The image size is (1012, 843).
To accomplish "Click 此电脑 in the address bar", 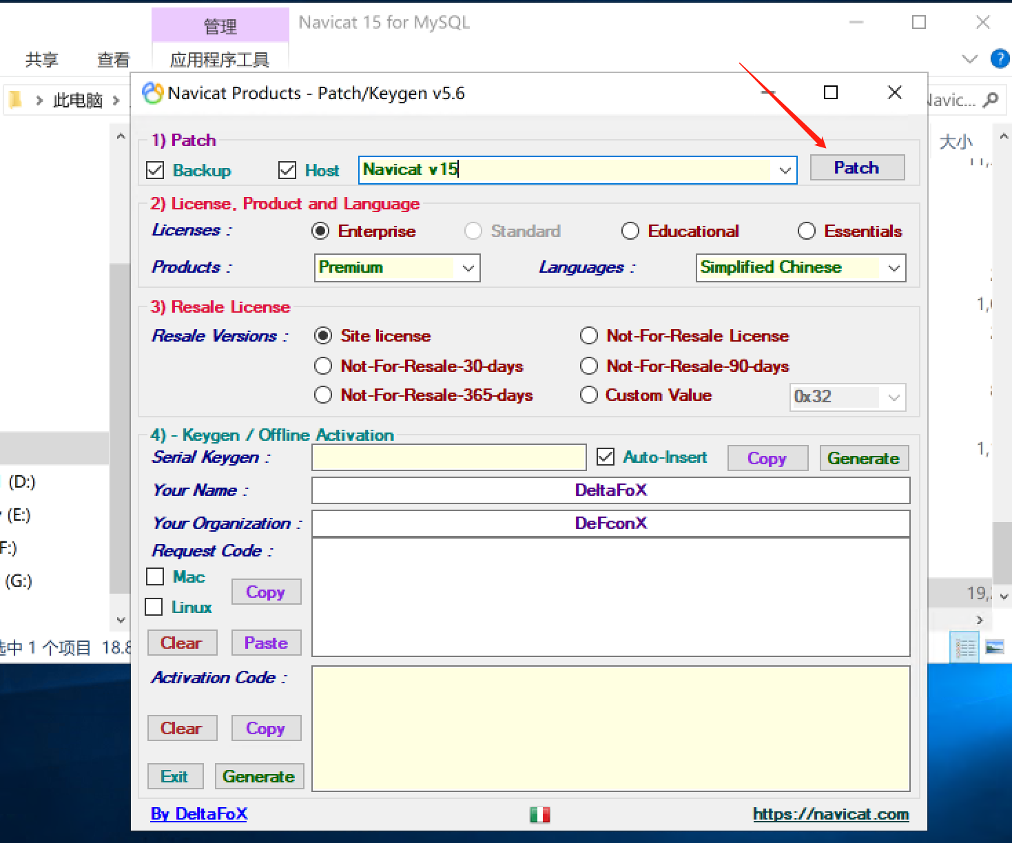I will (78, 101).
